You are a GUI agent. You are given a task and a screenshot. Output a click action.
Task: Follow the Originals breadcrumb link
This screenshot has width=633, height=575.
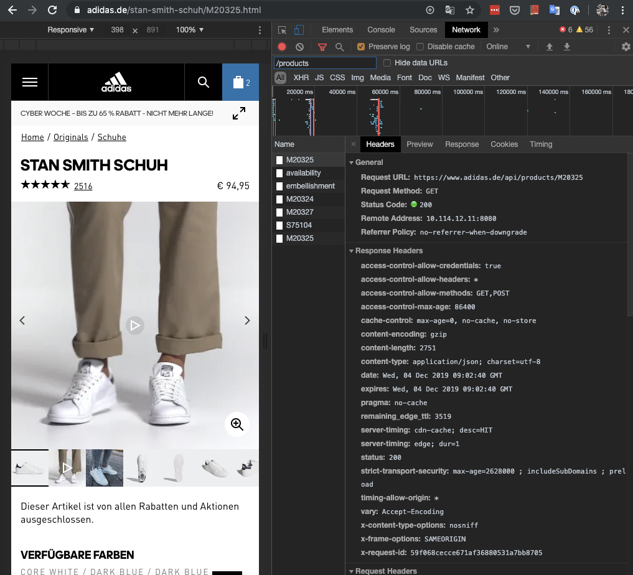(x=71, y=137)
